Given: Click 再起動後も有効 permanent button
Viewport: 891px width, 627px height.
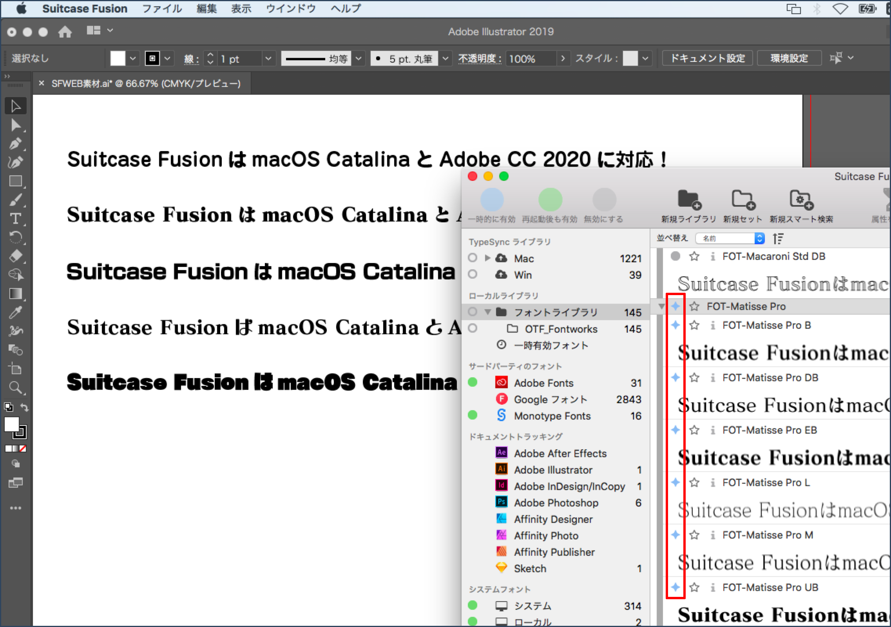Looking at the screenshot, I should [x=550, y=205].
